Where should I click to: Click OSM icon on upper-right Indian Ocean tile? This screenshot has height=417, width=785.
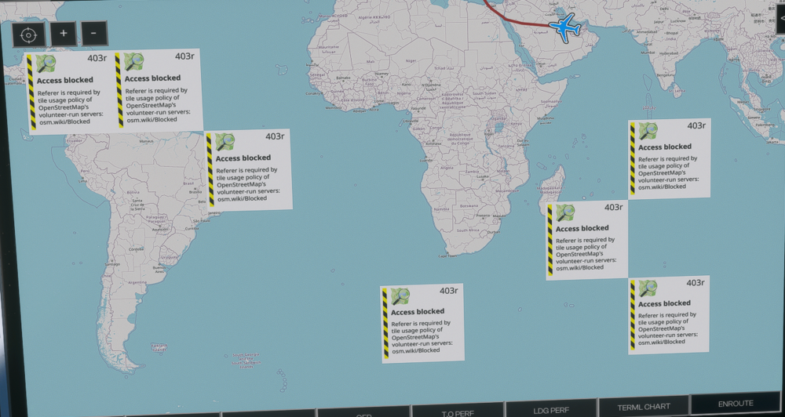point(648,130)
